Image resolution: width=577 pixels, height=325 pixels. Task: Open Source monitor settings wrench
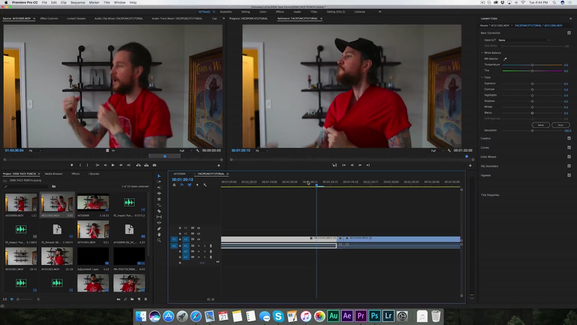click(x=198, y=150)
